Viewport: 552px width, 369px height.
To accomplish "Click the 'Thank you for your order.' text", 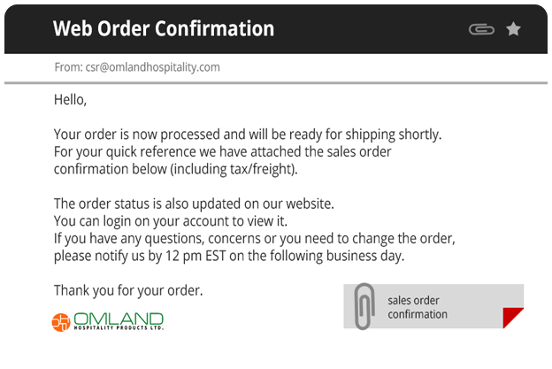I will [128, 290].
